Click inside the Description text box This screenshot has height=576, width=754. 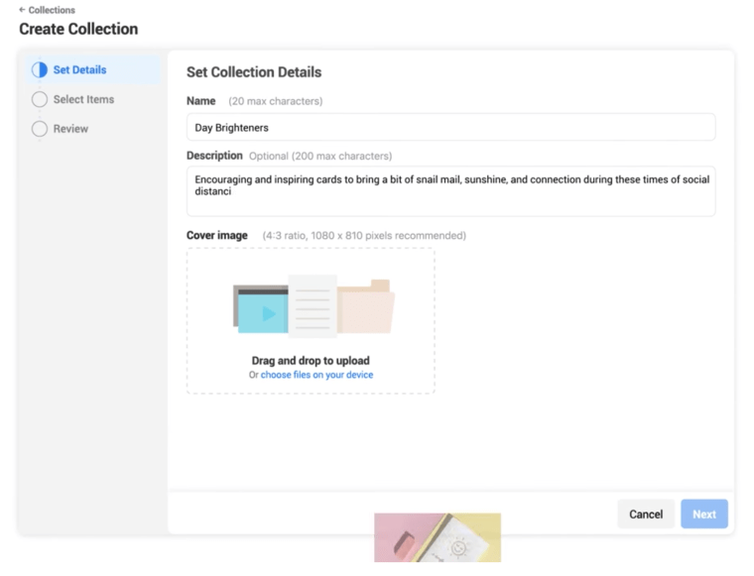coord(450,190)
